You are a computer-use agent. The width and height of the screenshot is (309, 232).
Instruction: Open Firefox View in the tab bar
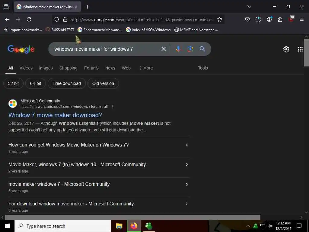(x=6, y=7)
